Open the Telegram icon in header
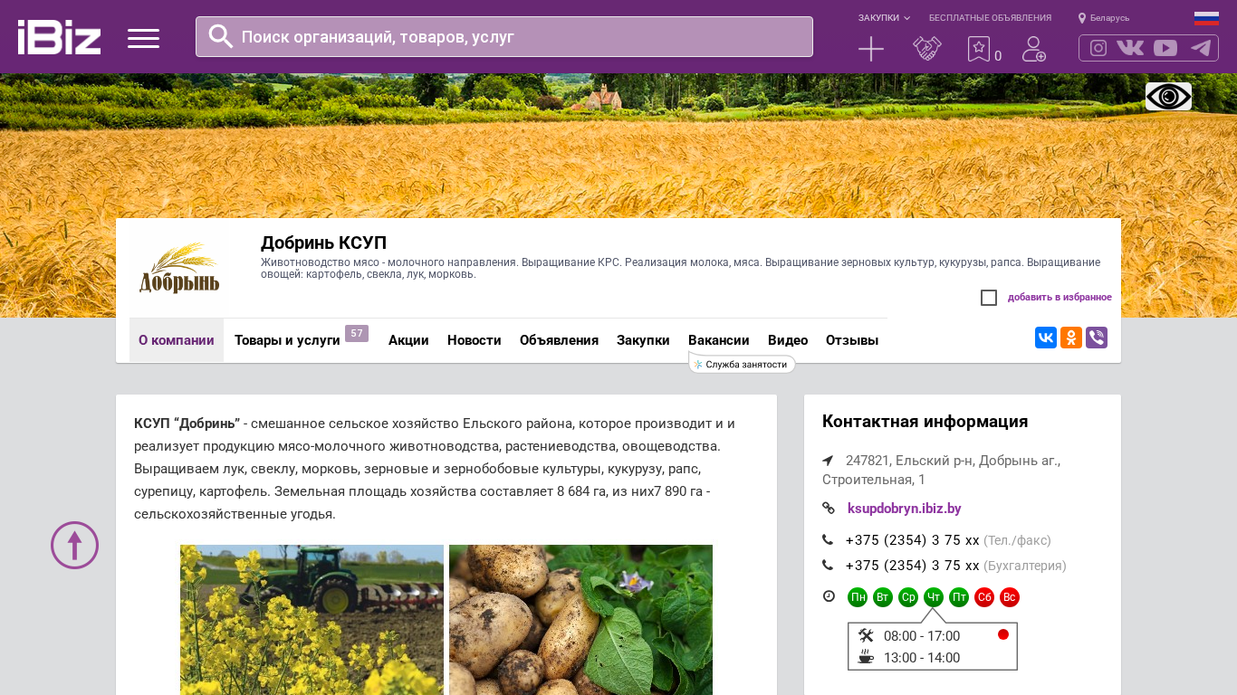Screen dimensions: 1237x695 tap(1201, 48)
